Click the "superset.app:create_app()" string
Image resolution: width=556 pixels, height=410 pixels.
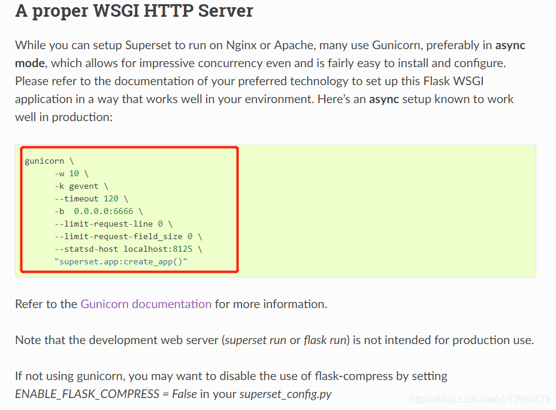(x=121, y=262)
